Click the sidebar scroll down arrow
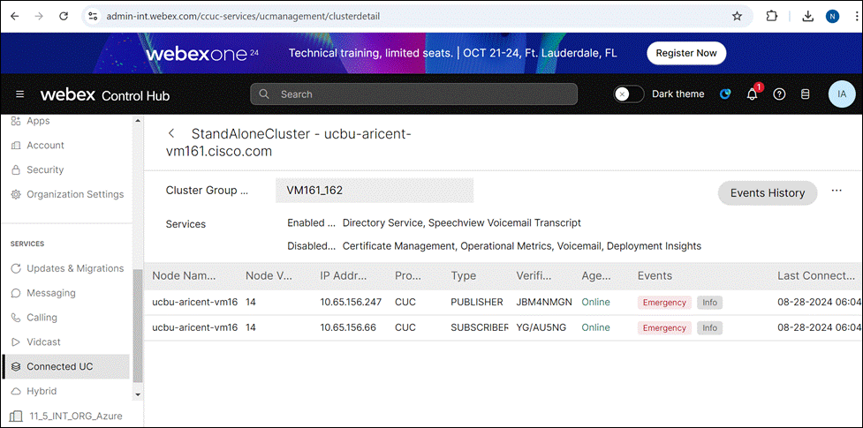Screen dimensions: 863x428 tap(138, 395)
